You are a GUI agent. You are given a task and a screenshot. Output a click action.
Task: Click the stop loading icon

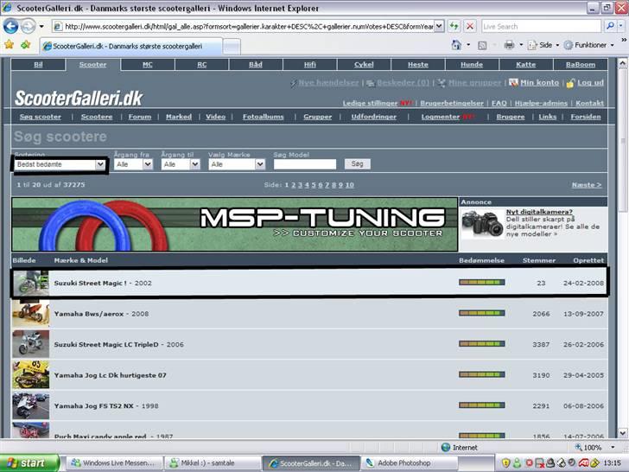(x=469, y=27)
